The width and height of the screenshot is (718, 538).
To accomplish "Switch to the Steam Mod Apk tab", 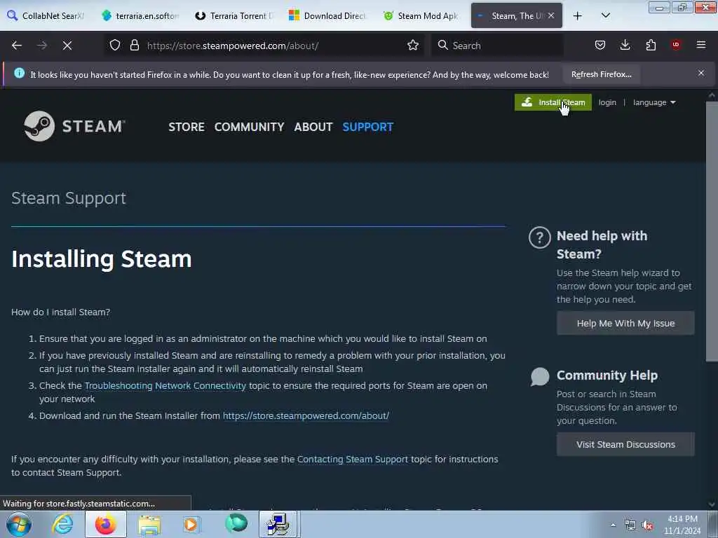I will pos(422,16).
